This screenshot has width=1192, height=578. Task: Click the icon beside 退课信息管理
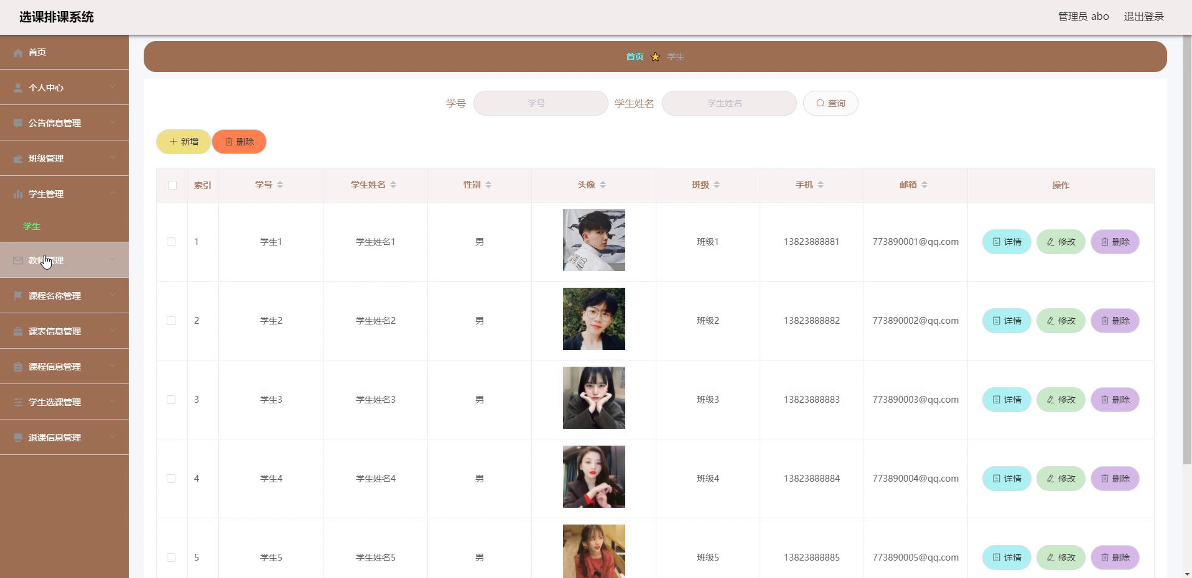click(x=18, y=438)
